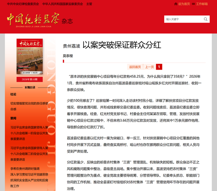Open 金砖国家领导人 第一阶段会议 article link
This screenshot has width=217, height=191.
click(x=29, y=133)
